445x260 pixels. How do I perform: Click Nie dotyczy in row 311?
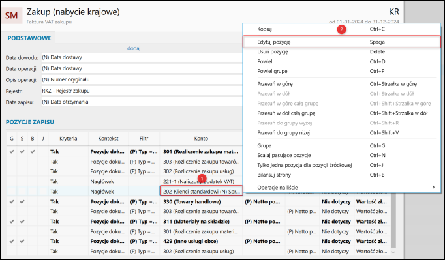tap(336, 222)
